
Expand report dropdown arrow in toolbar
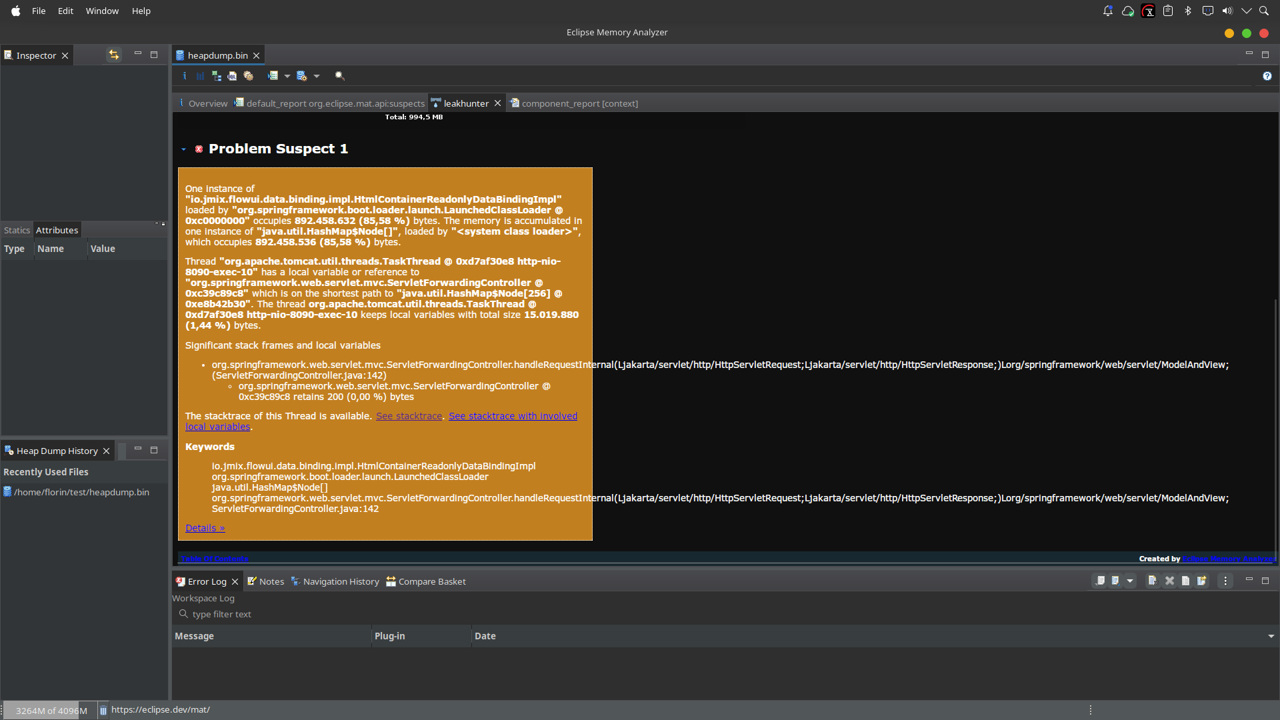click(287, 76)
